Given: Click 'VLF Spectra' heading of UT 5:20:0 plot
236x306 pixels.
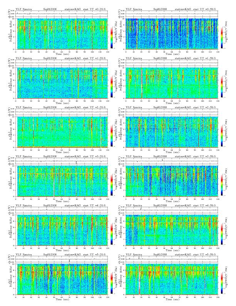Looking at the screenshot, I should point(24,255).
